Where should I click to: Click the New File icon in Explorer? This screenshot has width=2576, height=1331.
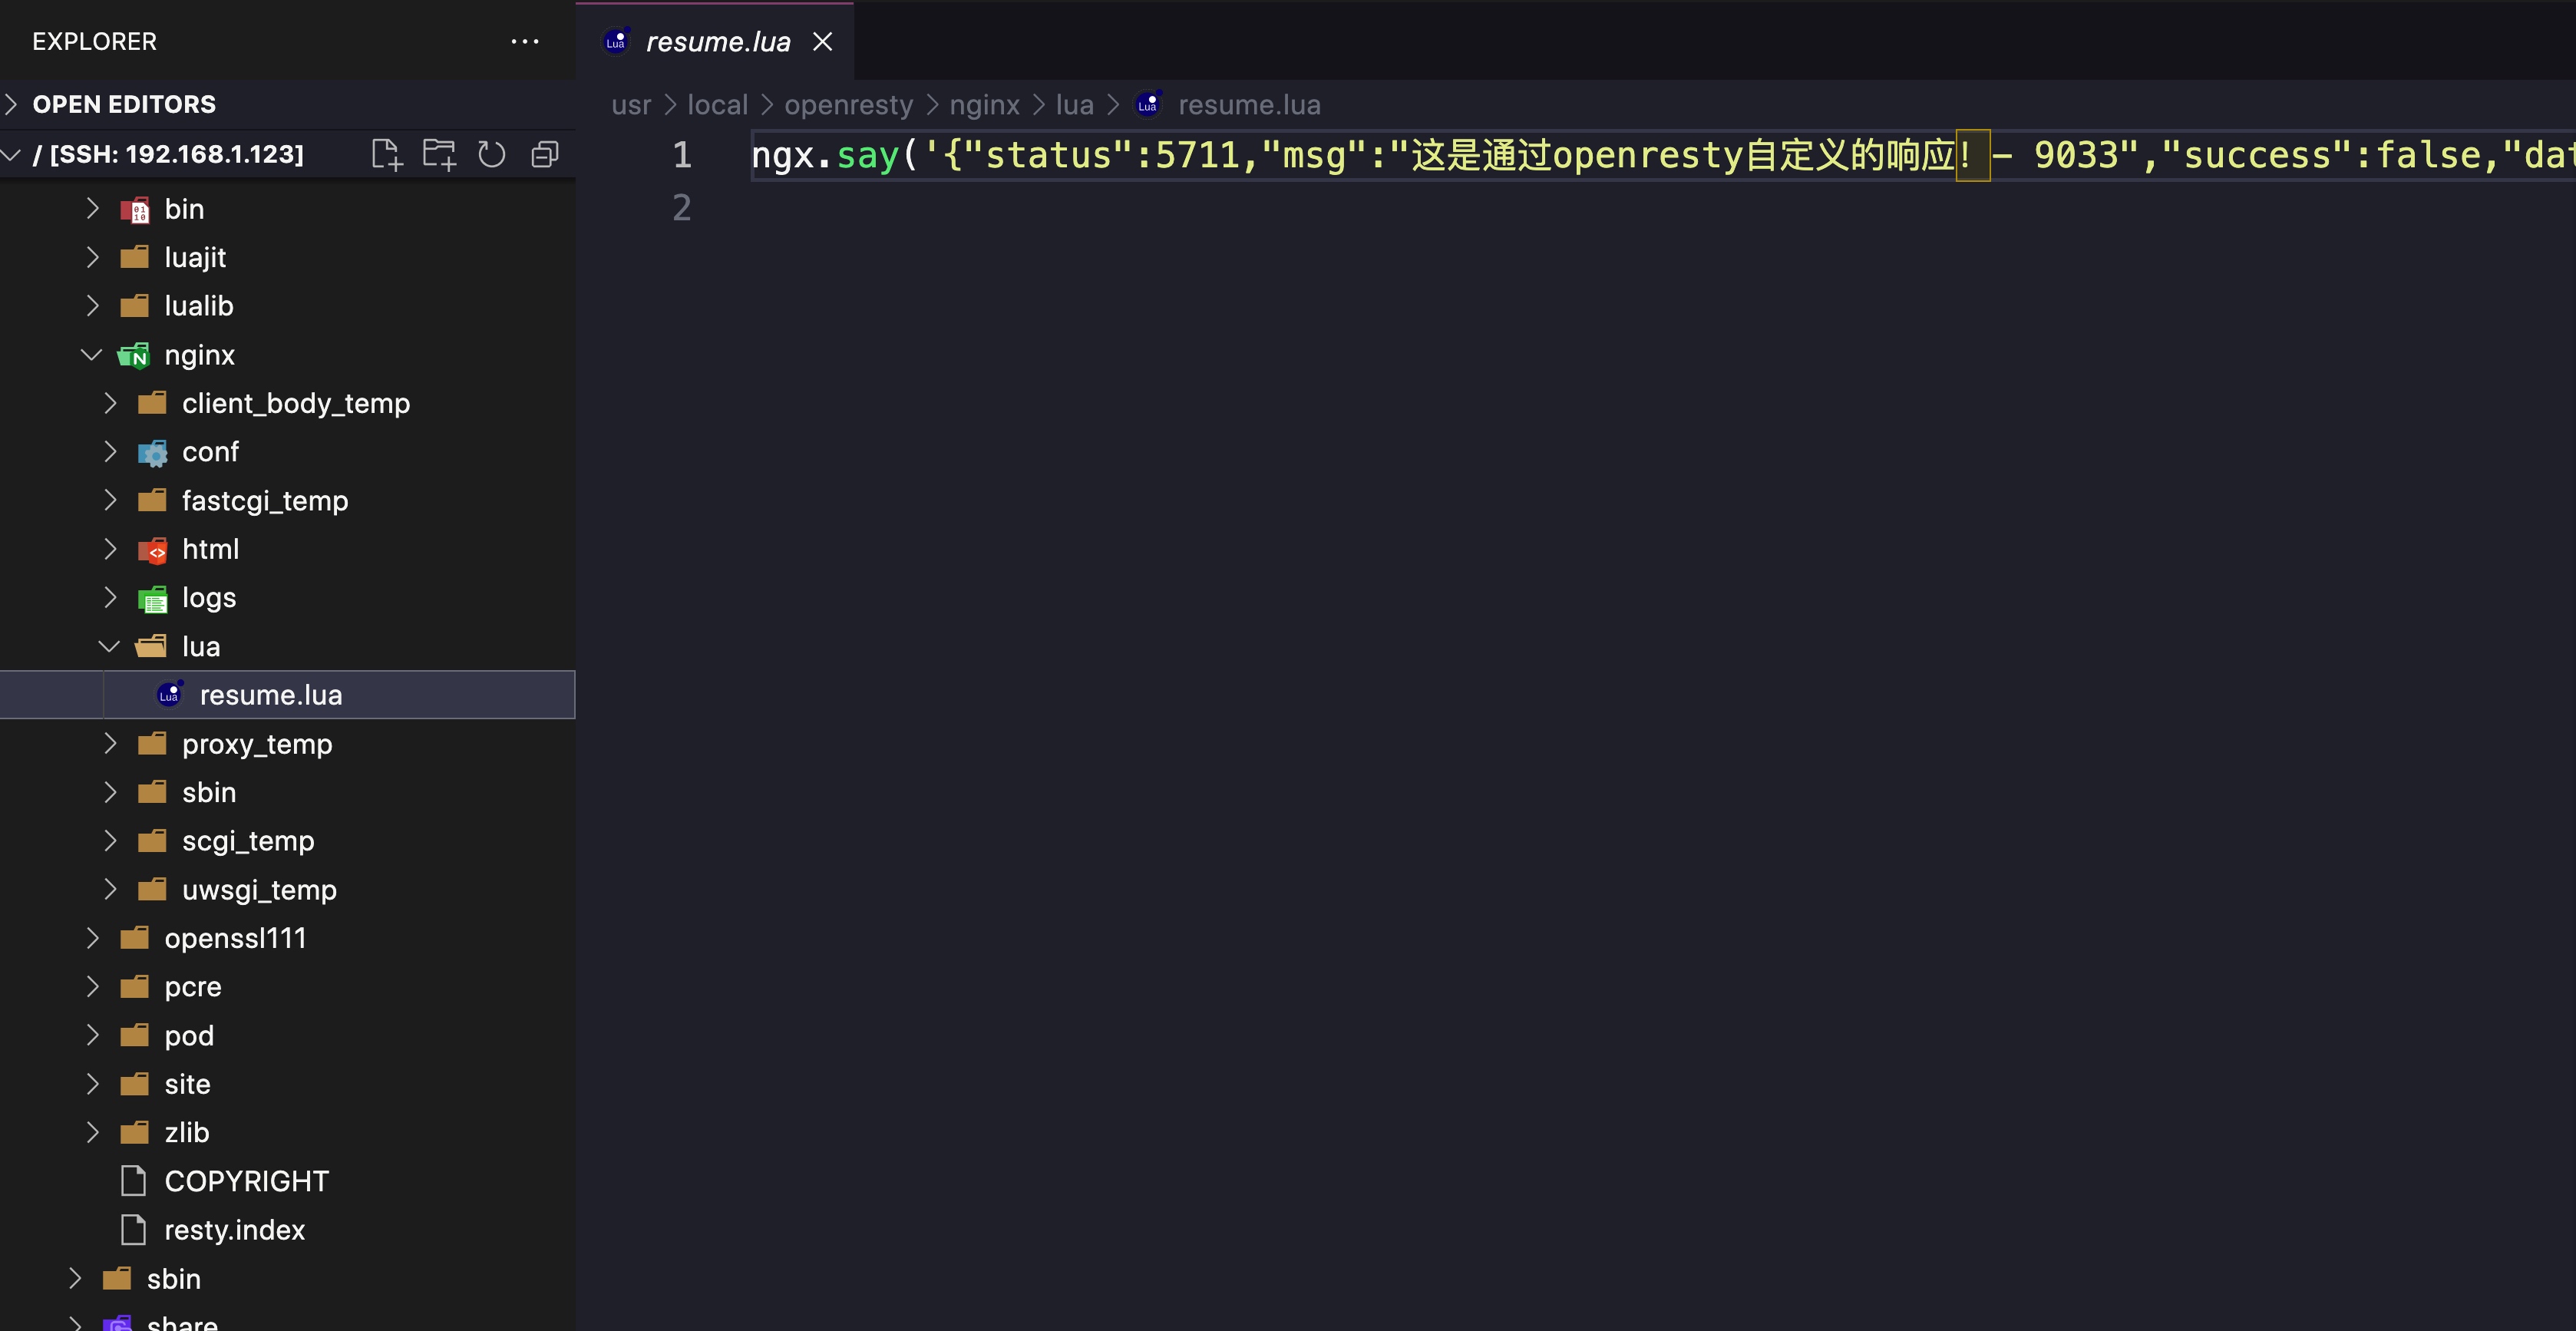386,154
